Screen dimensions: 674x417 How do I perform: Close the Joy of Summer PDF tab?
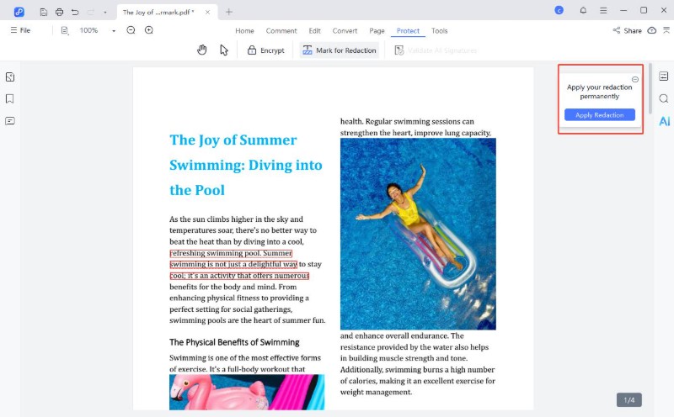[x=207, y=12]
